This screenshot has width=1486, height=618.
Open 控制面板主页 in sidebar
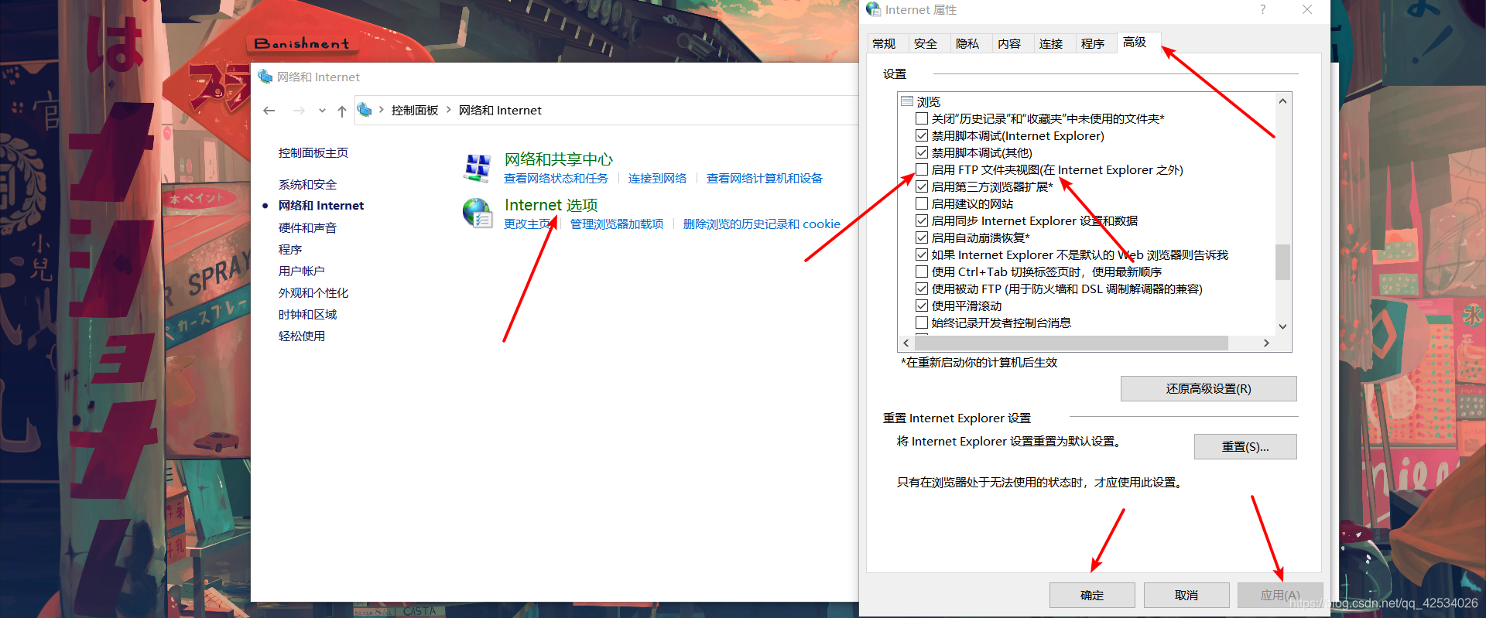(313, 153)
